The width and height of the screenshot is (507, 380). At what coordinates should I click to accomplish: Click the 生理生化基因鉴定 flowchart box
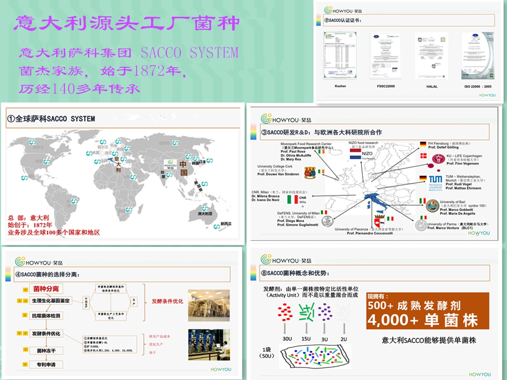pos(51,300)
